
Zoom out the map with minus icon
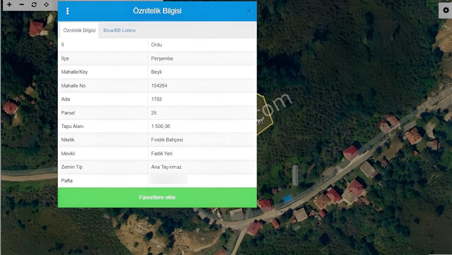[x=22, y=4]
